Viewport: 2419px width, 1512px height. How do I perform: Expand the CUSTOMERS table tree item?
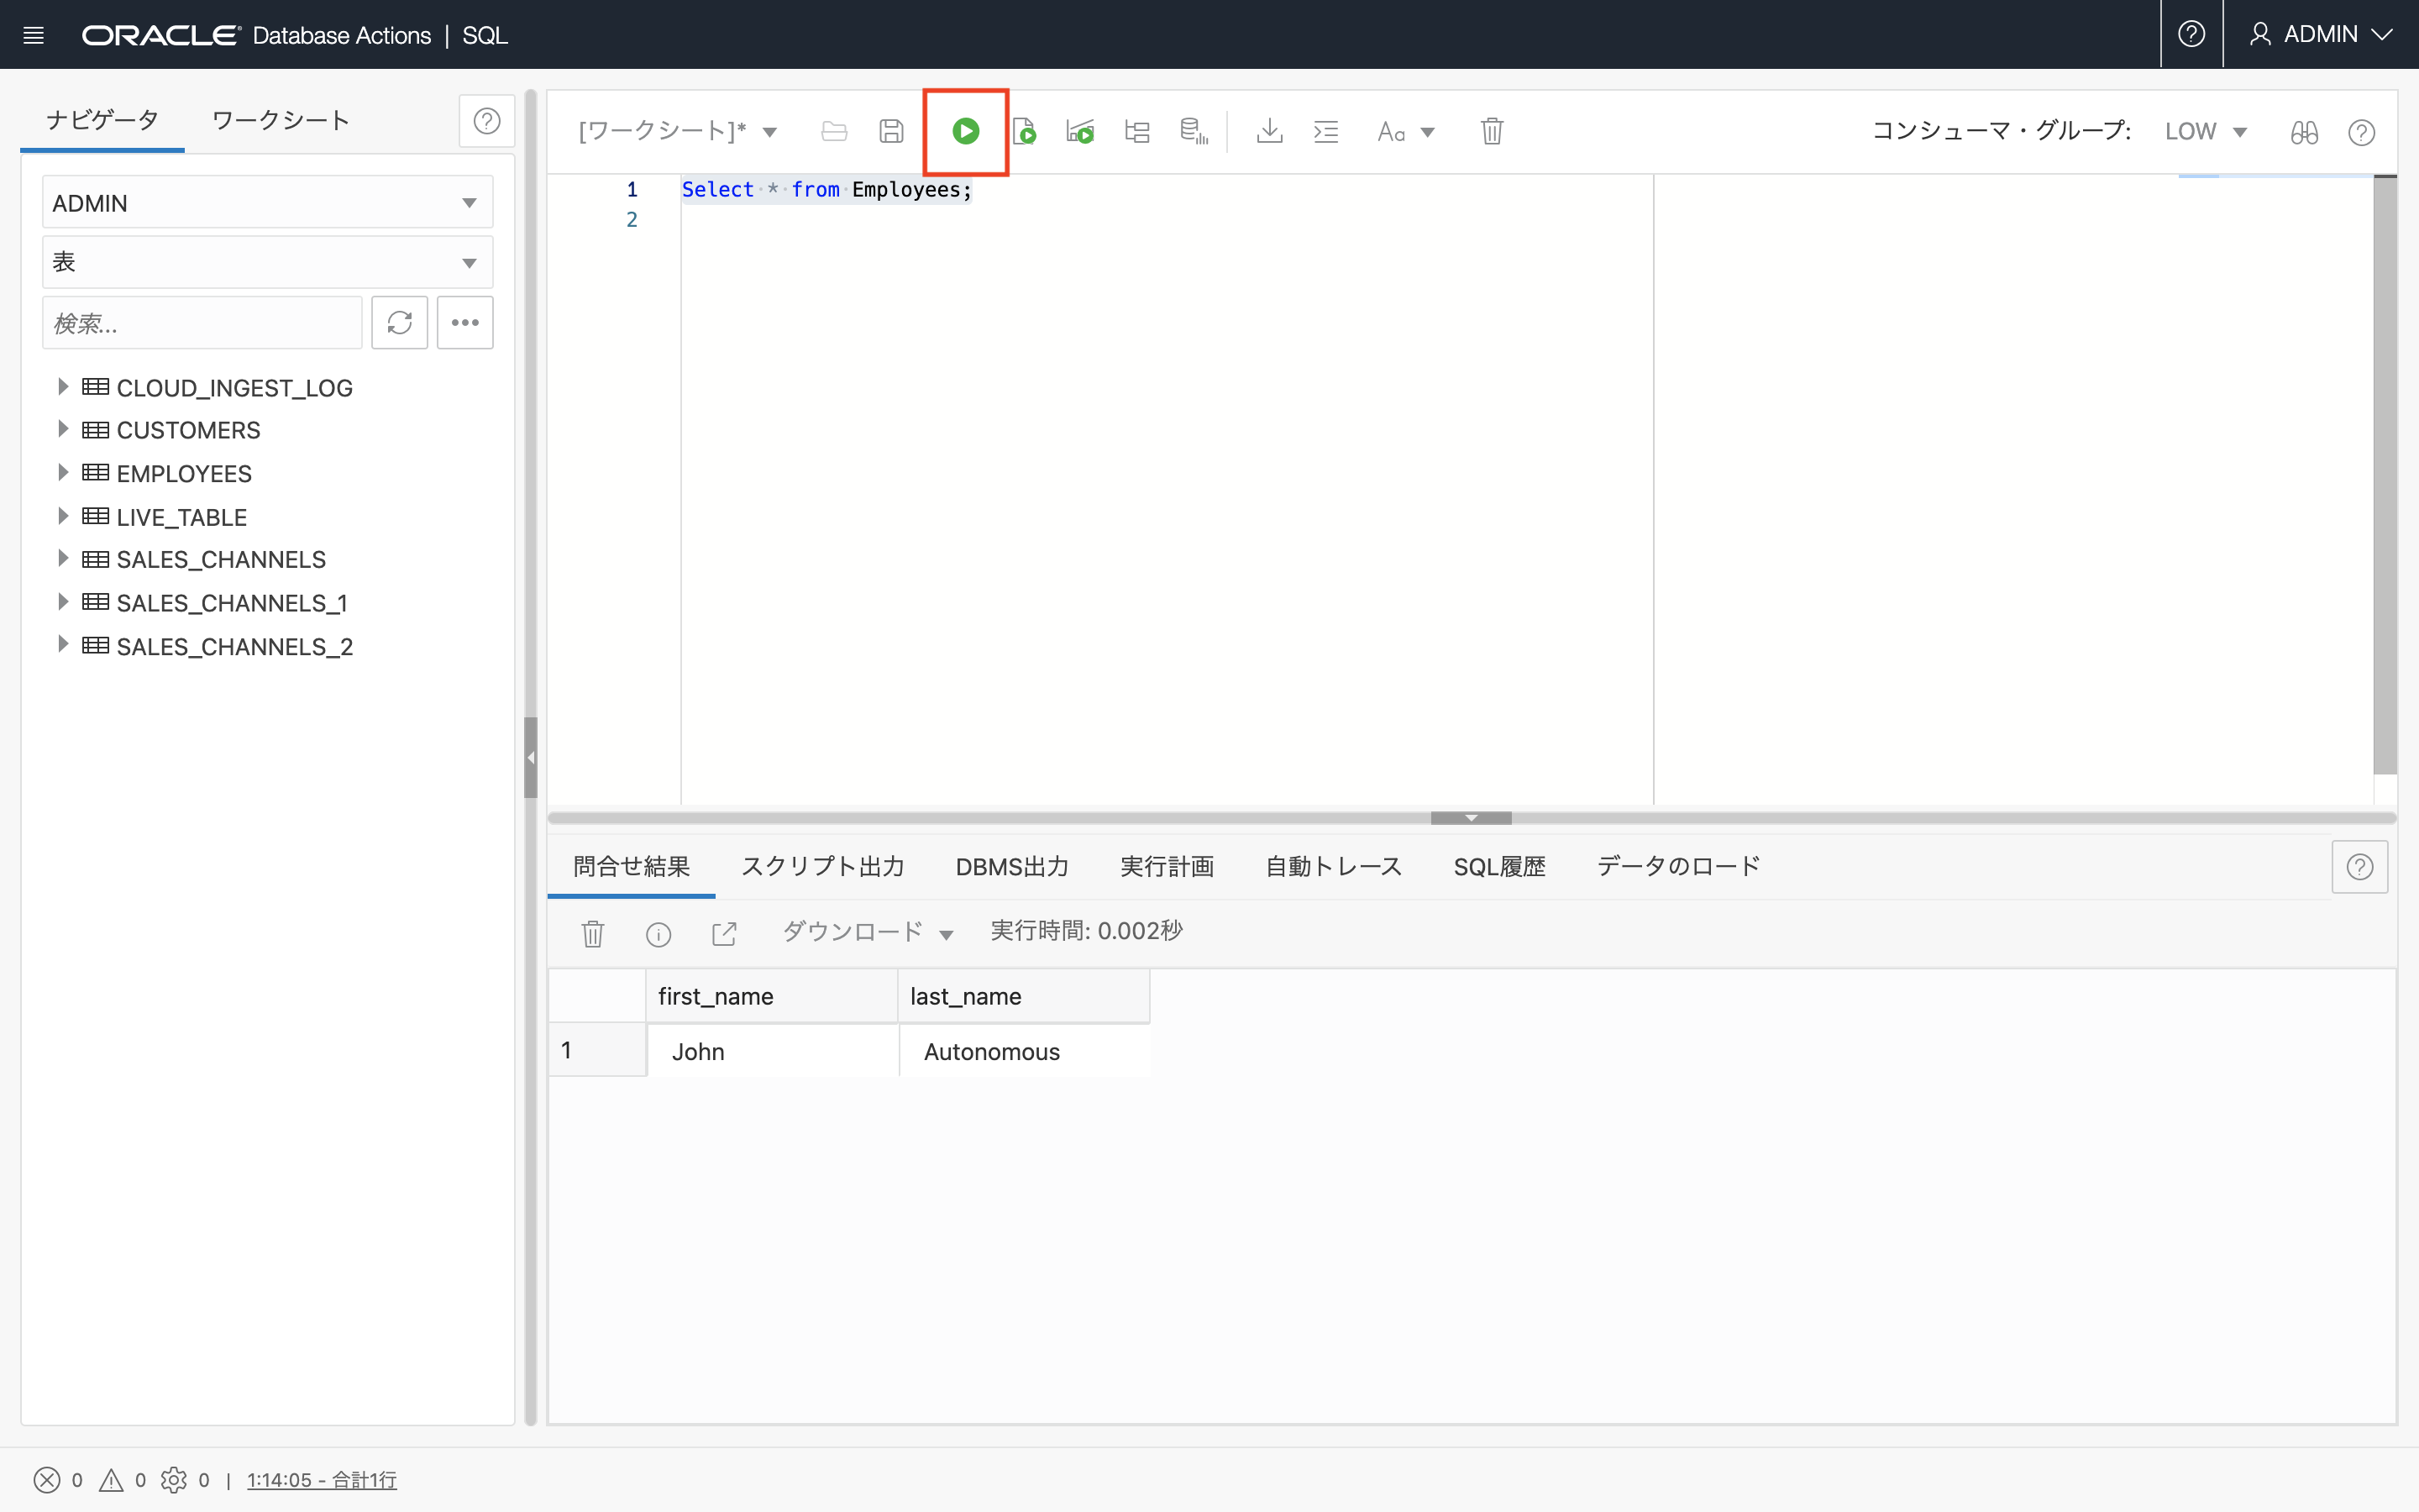(61, 430)
